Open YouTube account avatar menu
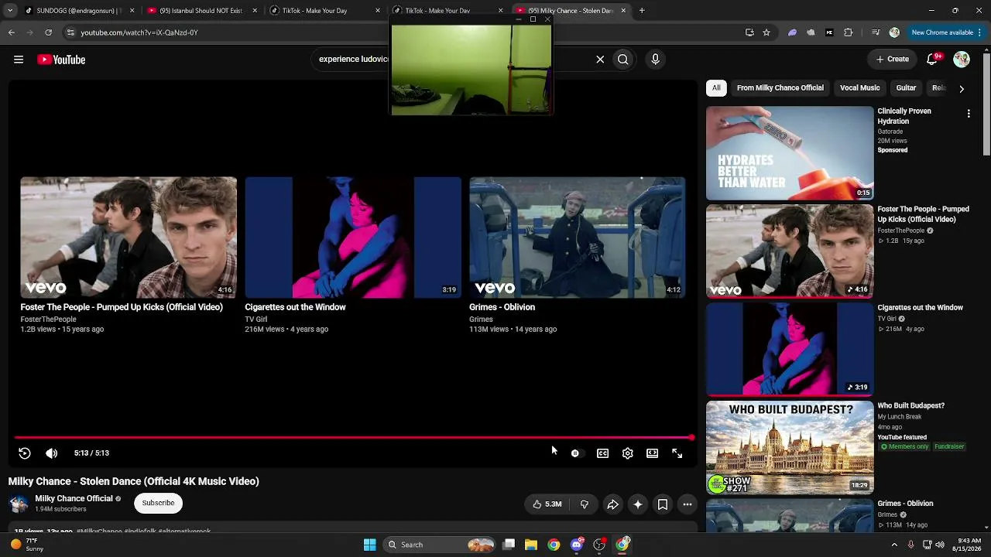Viewport: 991px width, 557px height. tap(962, 60)
